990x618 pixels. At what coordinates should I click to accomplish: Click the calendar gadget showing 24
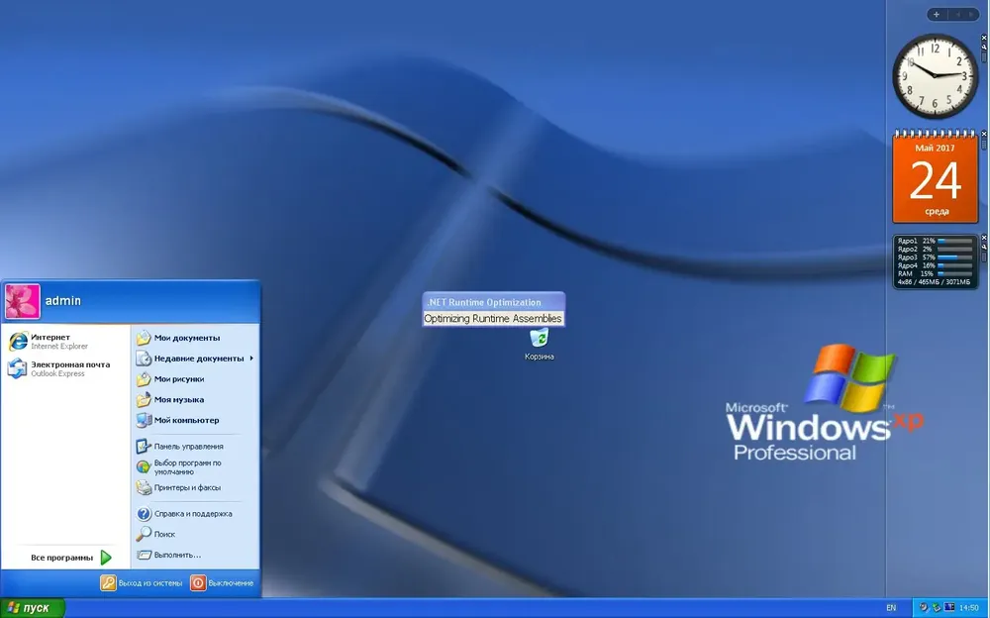click(x=936, y=177)
